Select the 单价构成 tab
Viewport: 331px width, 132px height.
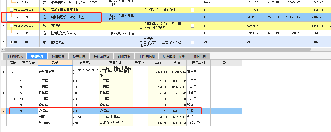pyautogui.click(x=37, y=56)
